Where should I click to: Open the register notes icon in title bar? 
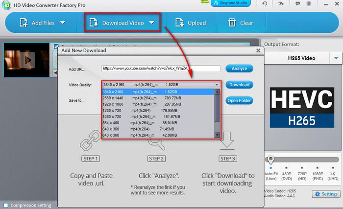click(x=309, y=3)
